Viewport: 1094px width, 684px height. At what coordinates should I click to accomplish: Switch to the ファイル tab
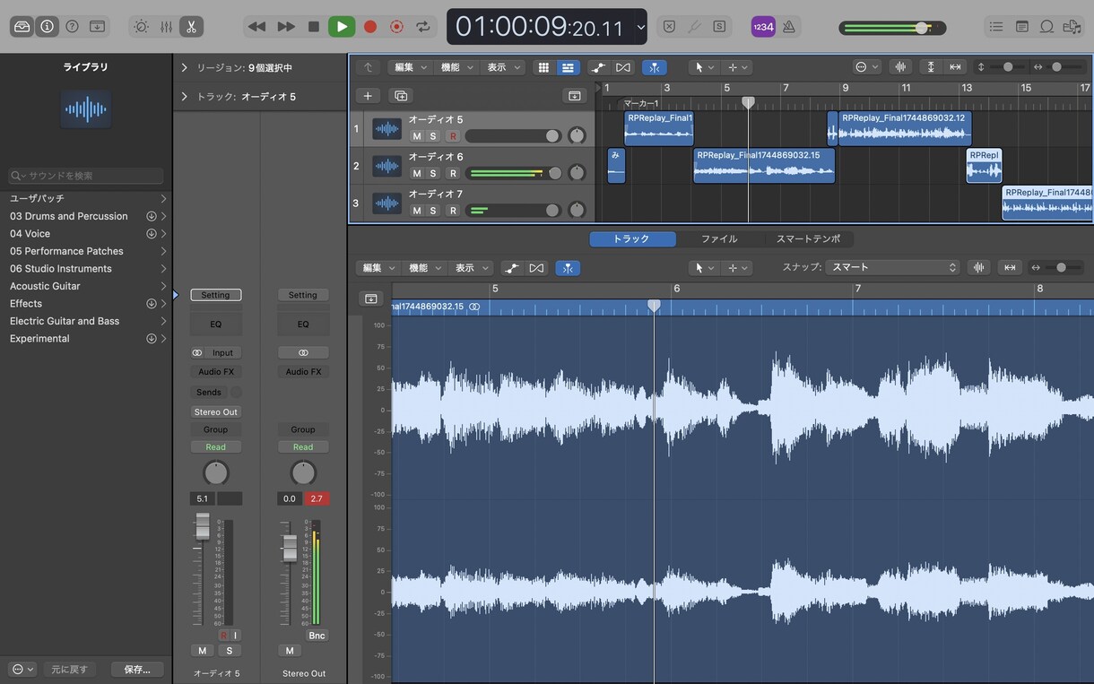pos(719,239)
